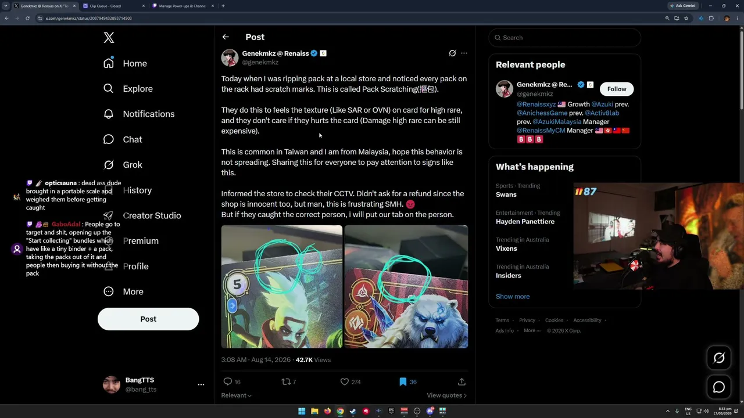Like the post with 274 likes
This screenshot has height=418, width=744.
tap(350, 381)
